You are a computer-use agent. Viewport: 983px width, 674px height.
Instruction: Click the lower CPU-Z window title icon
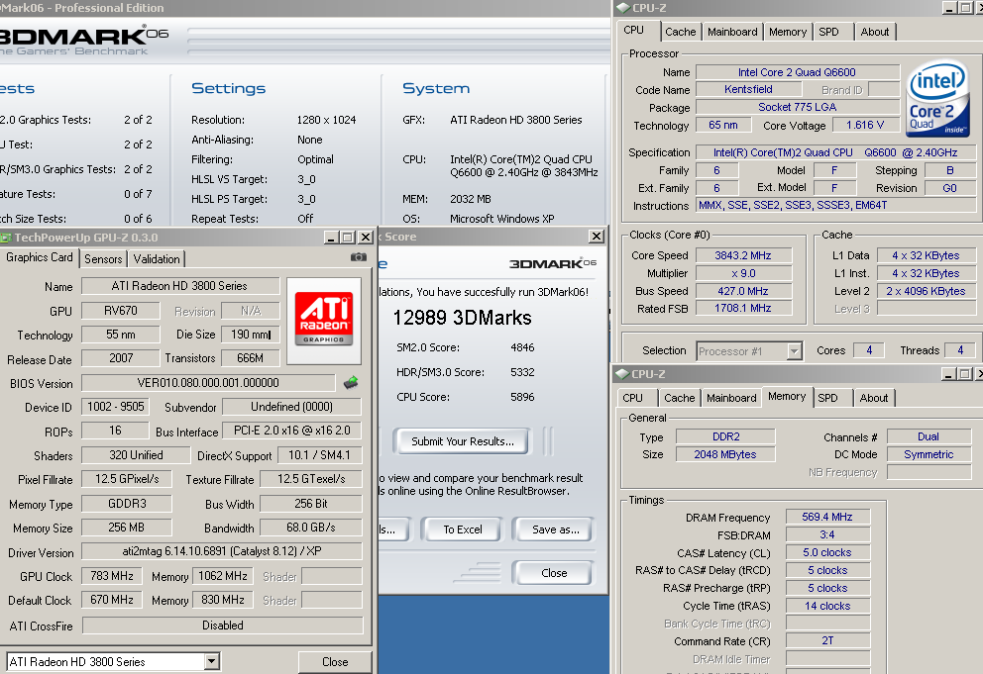tap(622, 374)
